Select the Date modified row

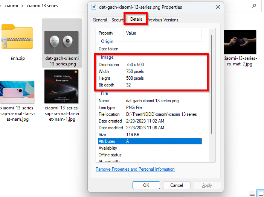click(150, 128)
